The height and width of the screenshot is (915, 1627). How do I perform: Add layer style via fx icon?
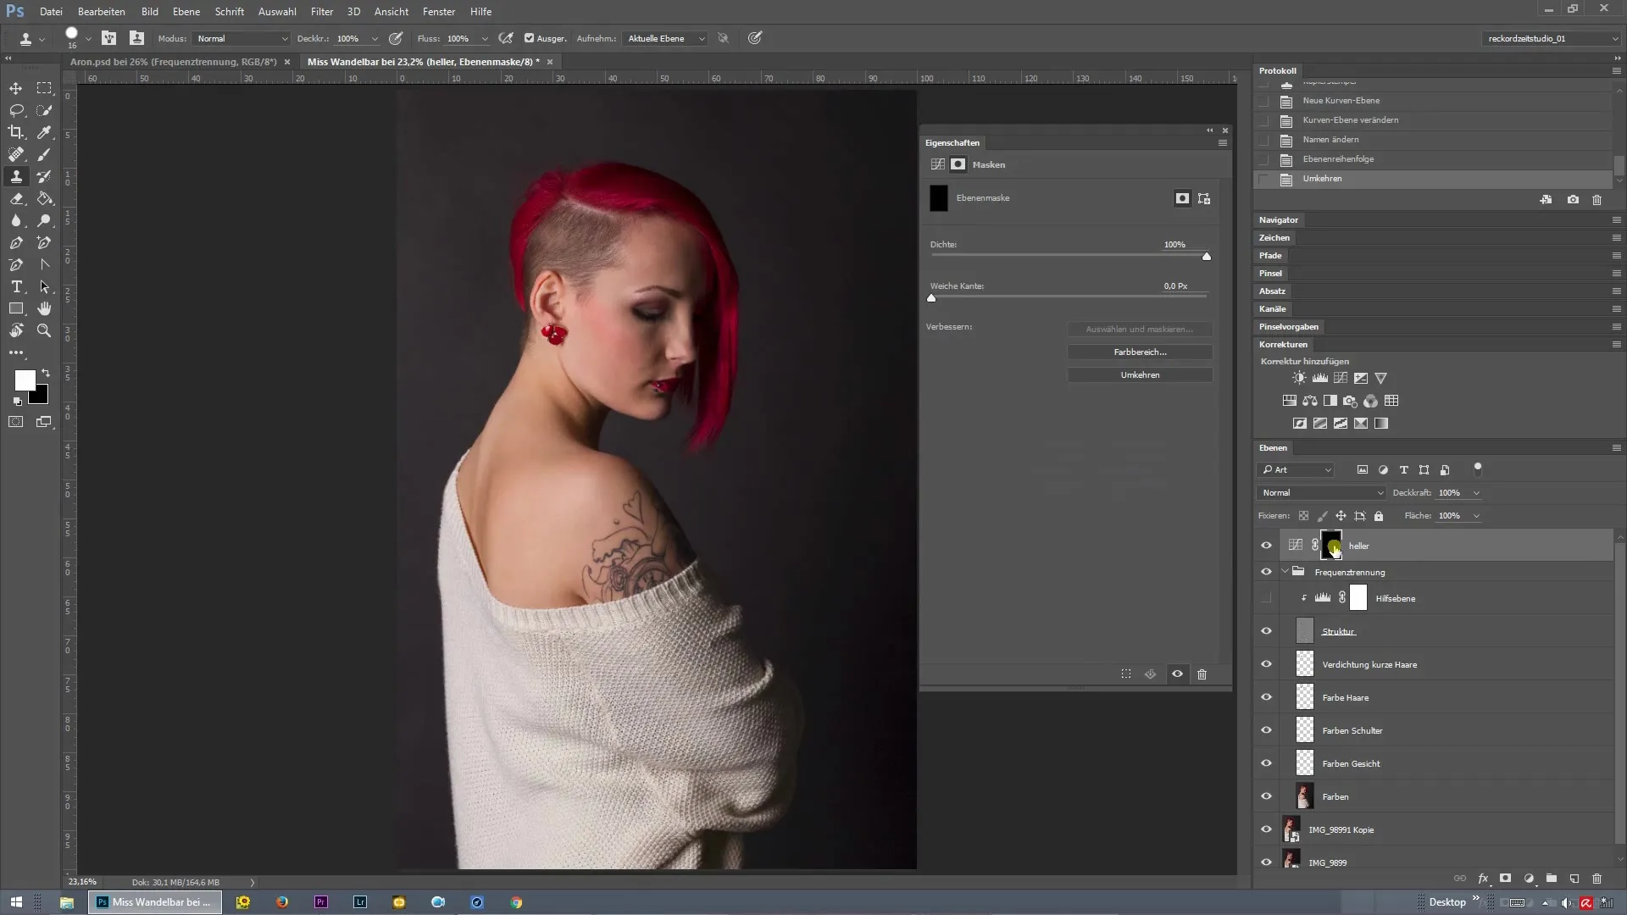click(1483, 879)
